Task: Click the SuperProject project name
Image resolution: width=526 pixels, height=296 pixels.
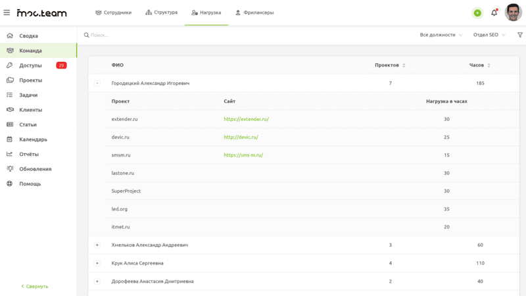Action: click(126, 191)
